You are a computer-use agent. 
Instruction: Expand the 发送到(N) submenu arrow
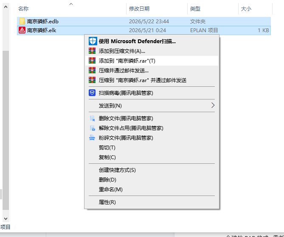point(213,105)
